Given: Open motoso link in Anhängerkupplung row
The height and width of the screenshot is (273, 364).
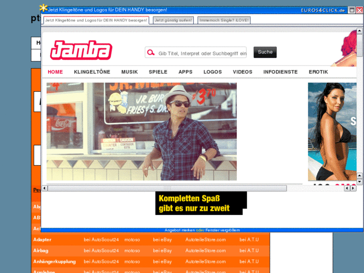Looking at the screenshot, I should (132, 261).
